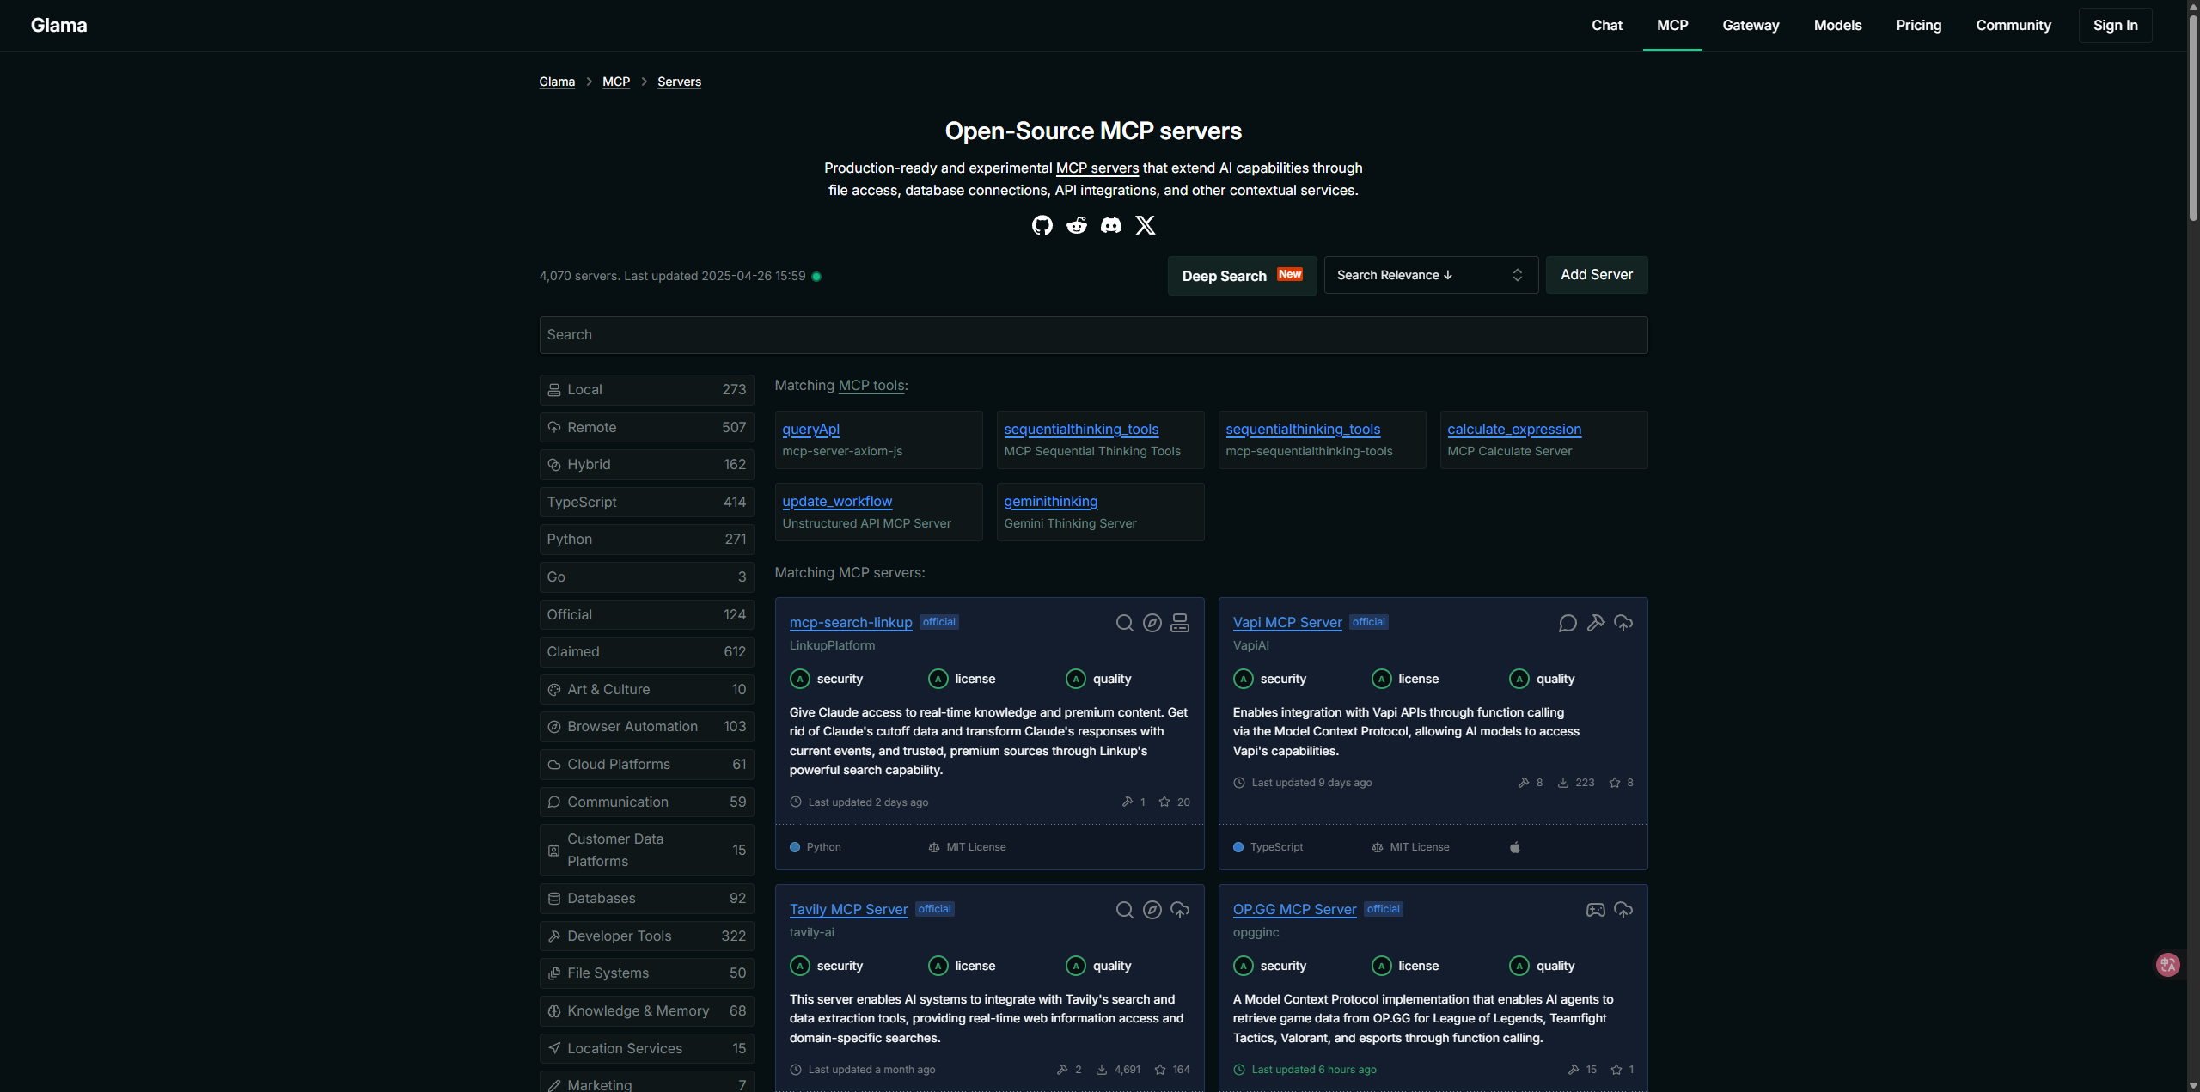The image size is (2200, 1092).
Task: Click star icon on mcp-search-linkup card
Action: 1164,802
